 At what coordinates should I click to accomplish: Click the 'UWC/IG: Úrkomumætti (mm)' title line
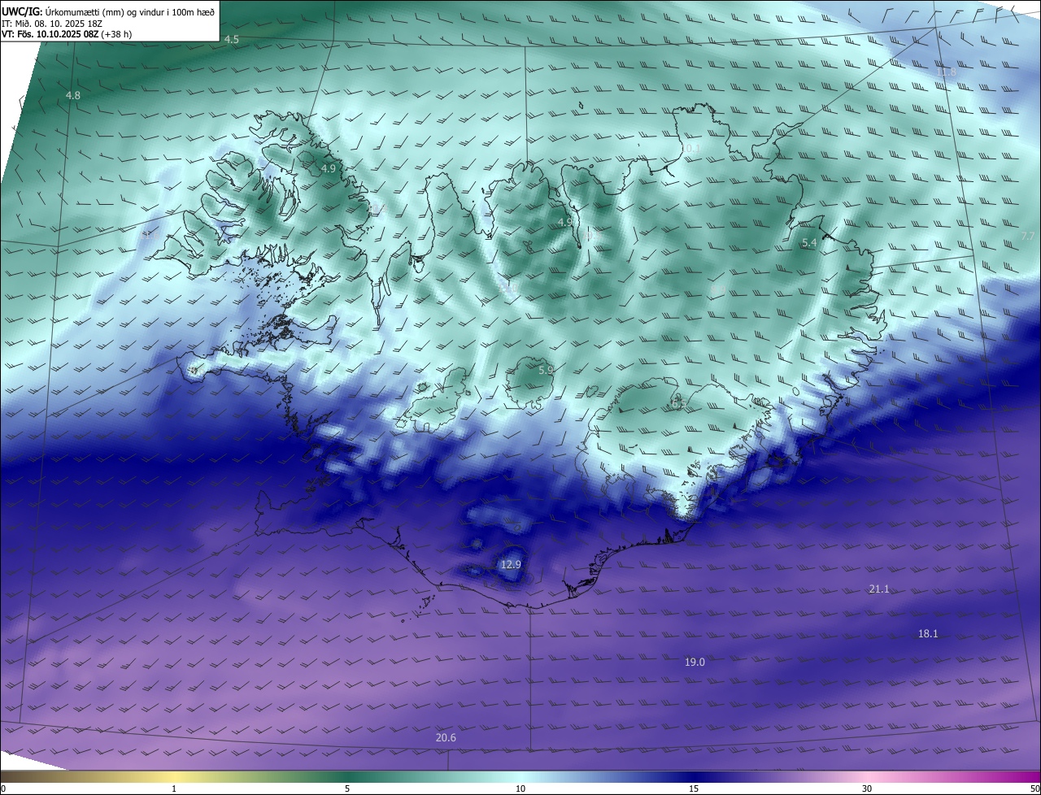pyautogui.click(x=108, y=11)
